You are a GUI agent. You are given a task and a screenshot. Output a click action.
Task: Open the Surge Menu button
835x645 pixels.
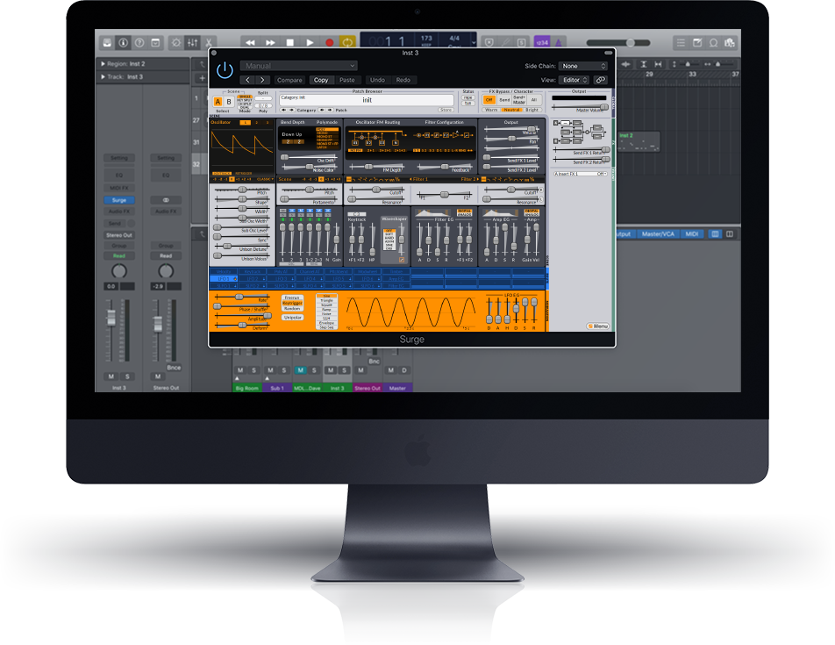[598, 326]
